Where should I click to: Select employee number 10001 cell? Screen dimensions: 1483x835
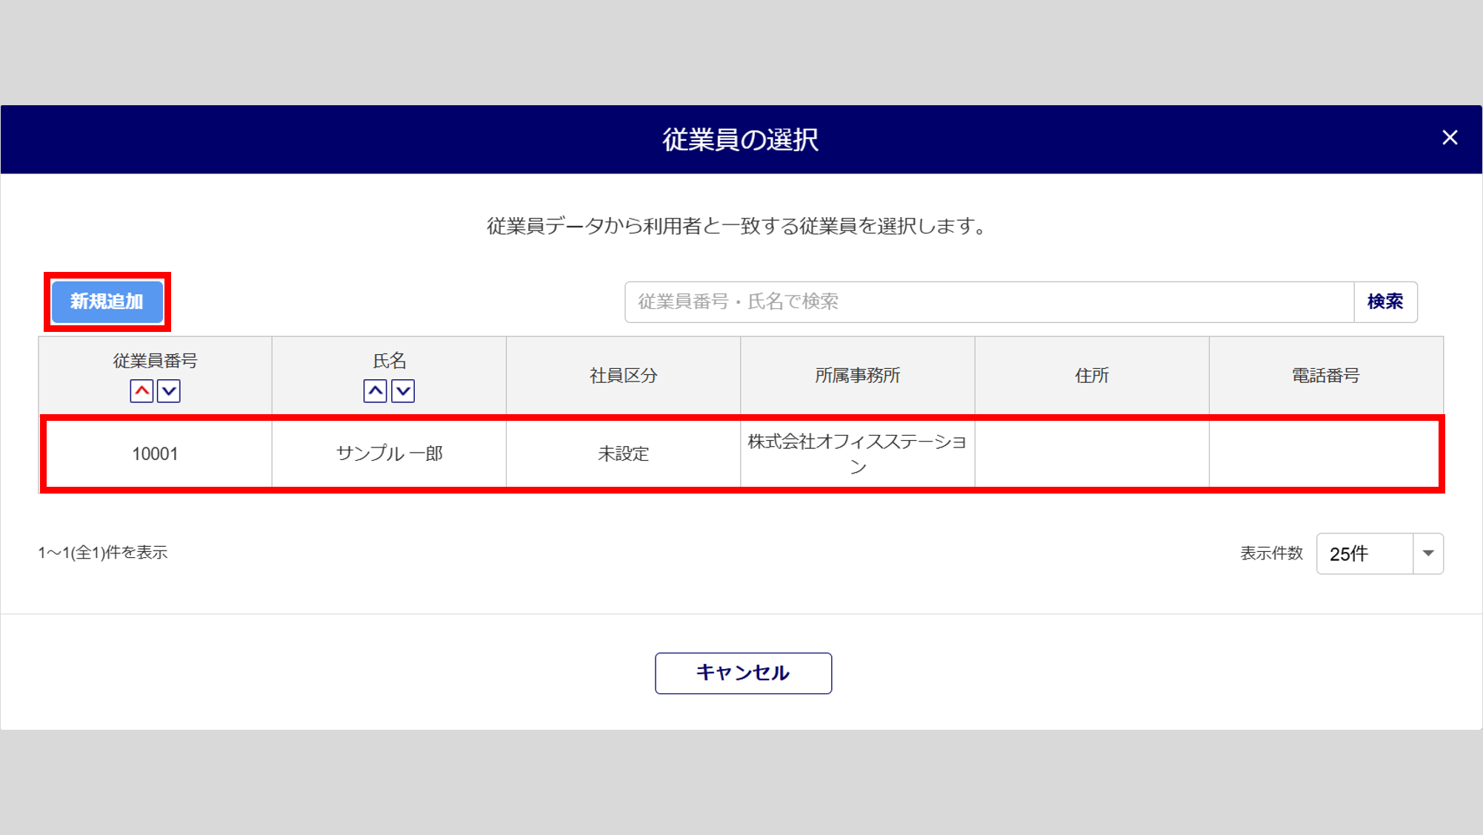[155, 453]
